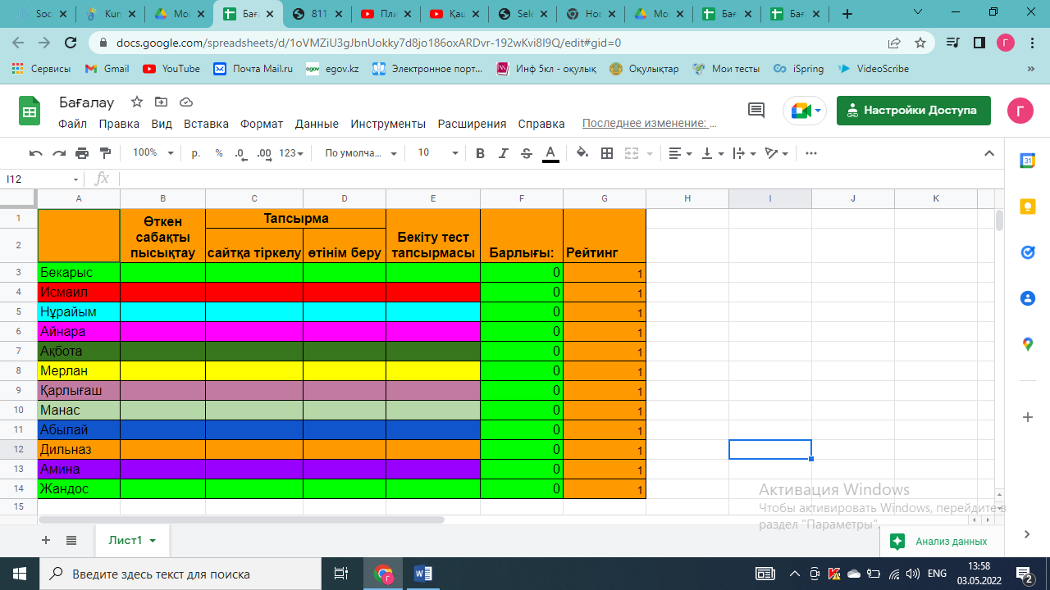The image size is (1050, 590).
Task: Star the Бағалау document
Action: point(137,102)
